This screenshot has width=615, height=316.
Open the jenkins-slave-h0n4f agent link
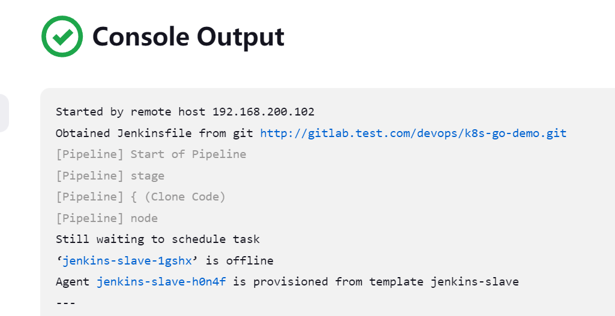click(x=161, y=281)
